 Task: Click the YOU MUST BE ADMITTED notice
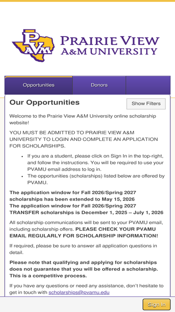(84, 139)
